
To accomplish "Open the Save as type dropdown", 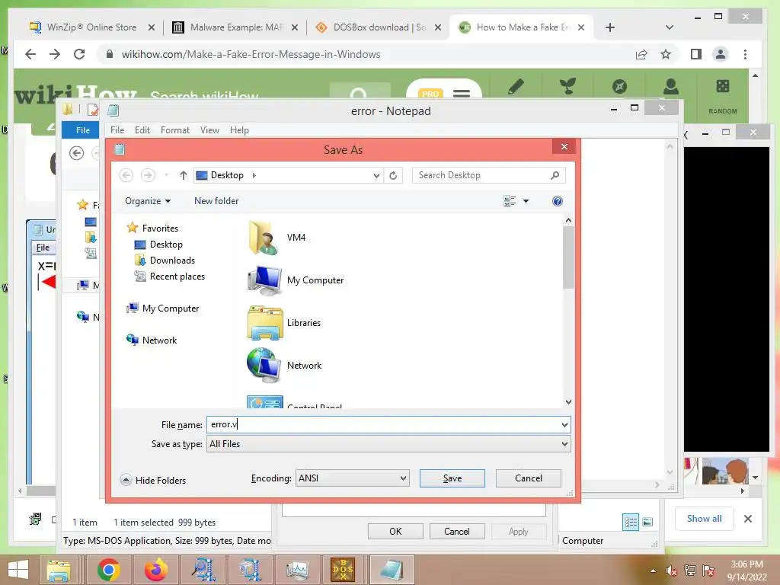I will pyautogui.click(x=388, y=444).
